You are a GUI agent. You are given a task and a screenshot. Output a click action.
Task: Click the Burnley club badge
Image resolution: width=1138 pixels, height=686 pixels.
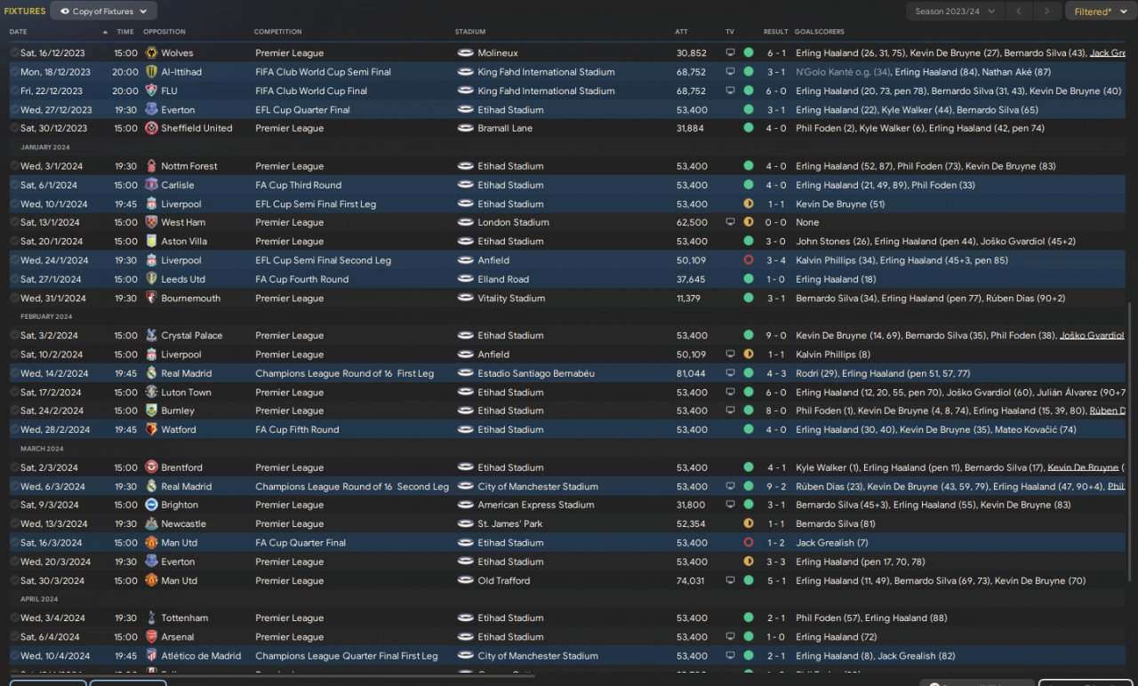(151, 411)
